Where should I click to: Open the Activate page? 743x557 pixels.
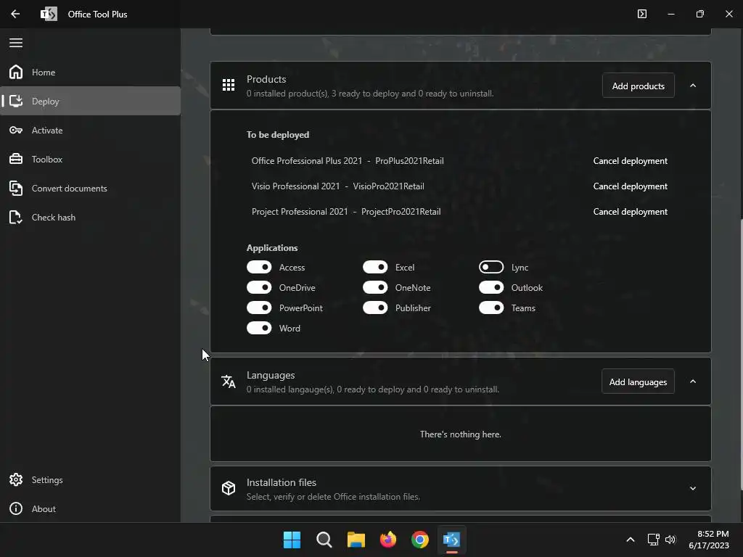pos(90,130)
